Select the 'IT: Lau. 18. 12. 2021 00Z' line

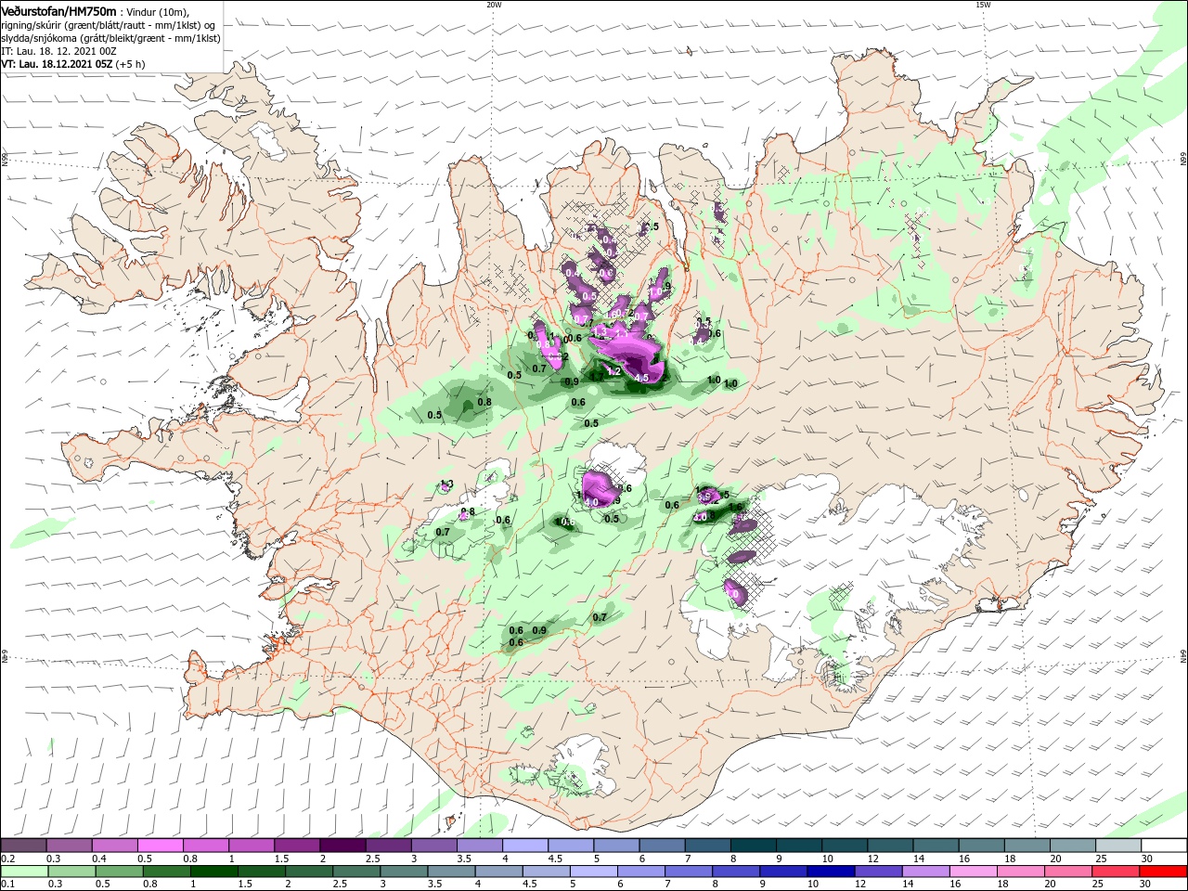click(x=58, y=51)
